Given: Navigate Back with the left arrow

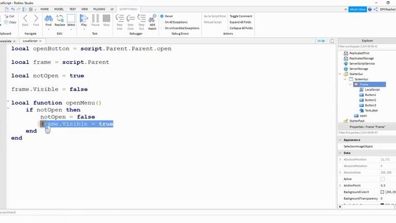Looking at the screenshot, I should tap(25, 18).
